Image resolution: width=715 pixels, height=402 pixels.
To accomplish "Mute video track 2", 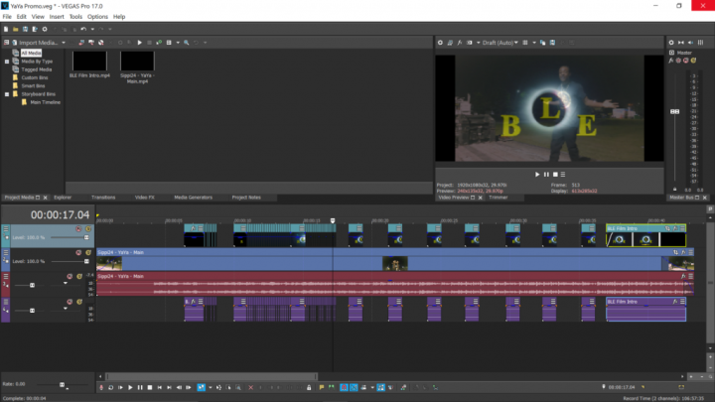I will [x=78, y=252].
